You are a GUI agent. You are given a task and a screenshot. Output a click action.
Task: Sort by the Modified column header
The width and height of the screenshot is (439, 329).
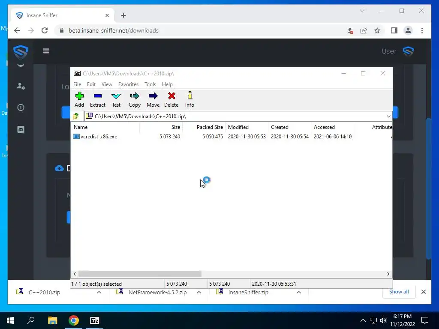click(x=247, y=127)
